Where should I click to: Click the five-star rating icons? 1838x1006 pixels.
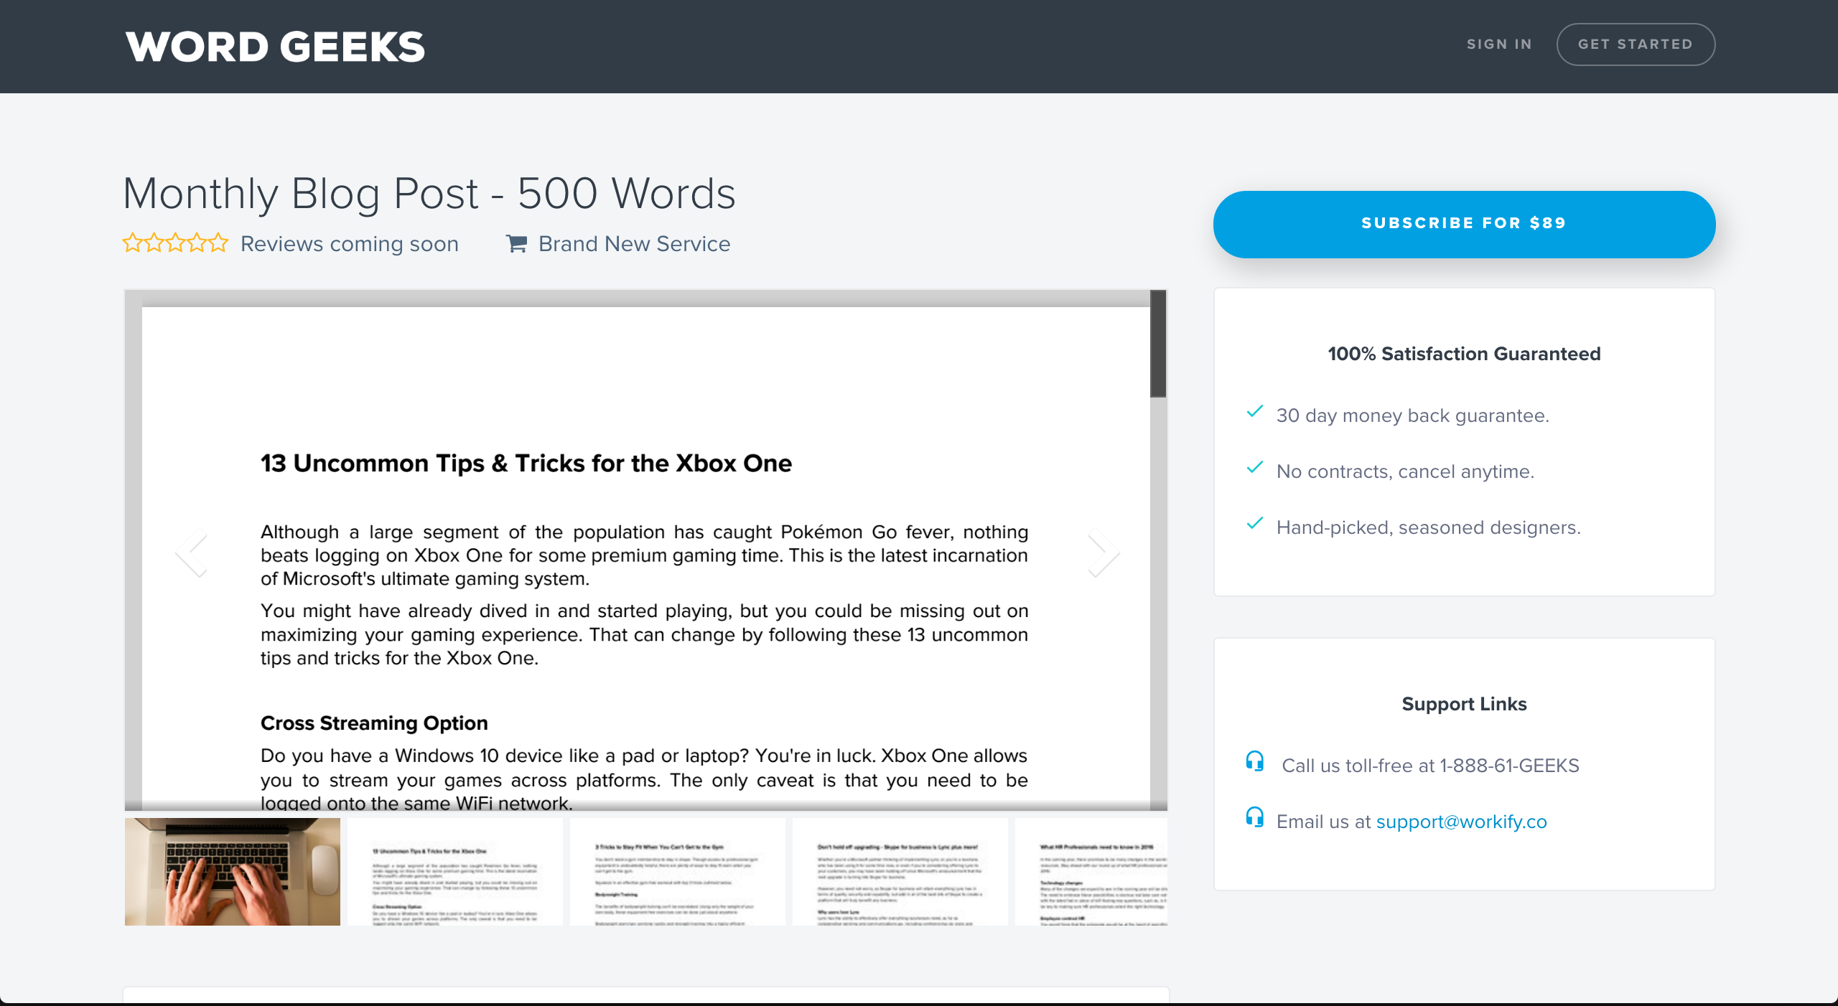175,243
